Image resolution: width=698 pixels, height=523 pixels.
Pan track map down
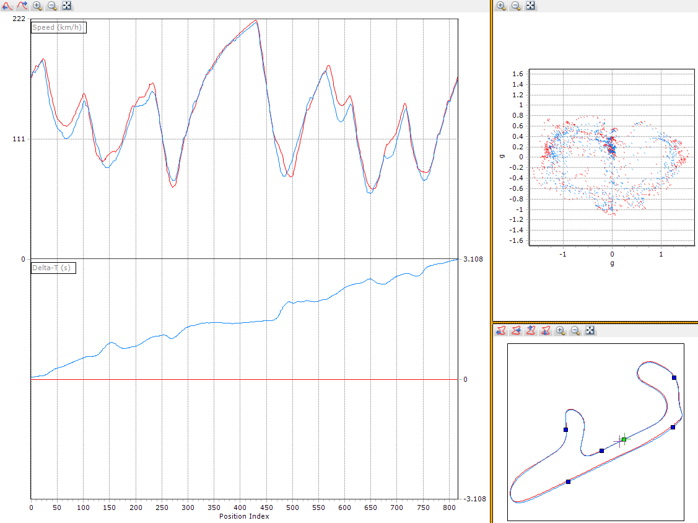(546, 330)
